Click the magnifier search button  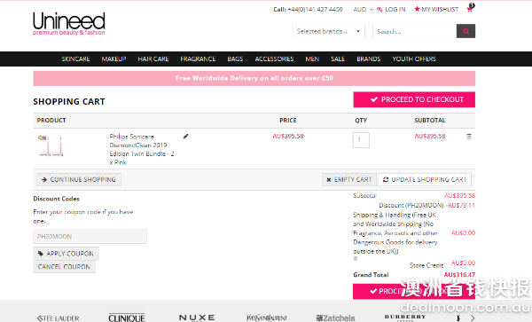[465, 31]
